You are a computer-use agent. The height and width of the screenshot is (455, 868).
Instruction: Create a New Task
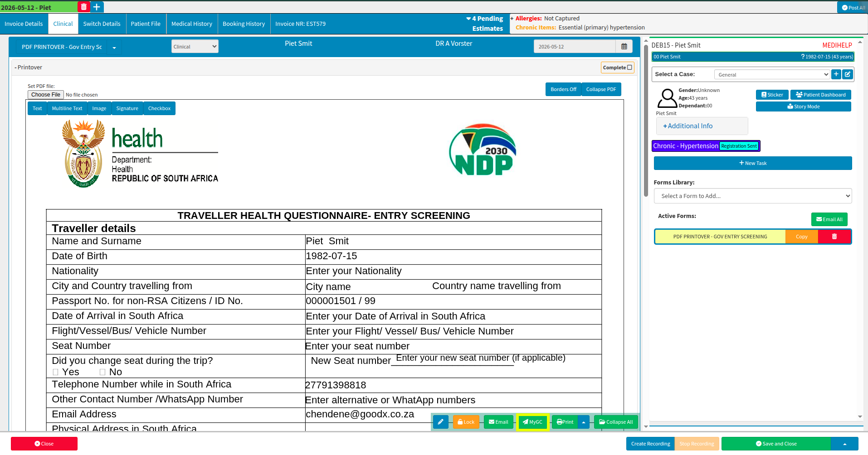[x=753, y=163]
